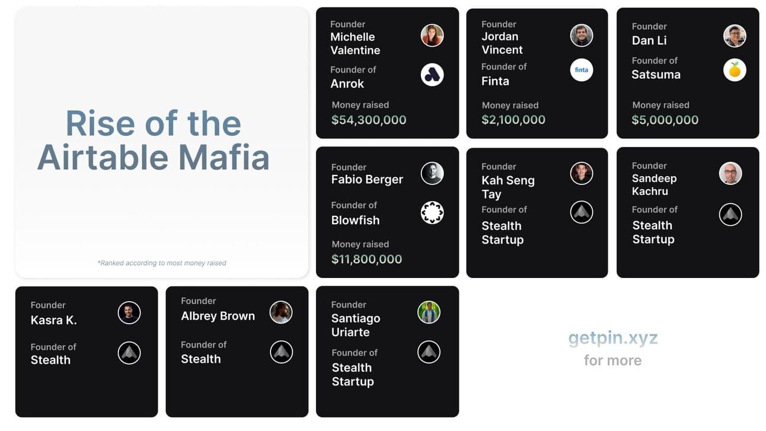Click Sandeep Kachru's stealth startup logo
This screenshot has height=431, width=766.
tap(730, 214)
